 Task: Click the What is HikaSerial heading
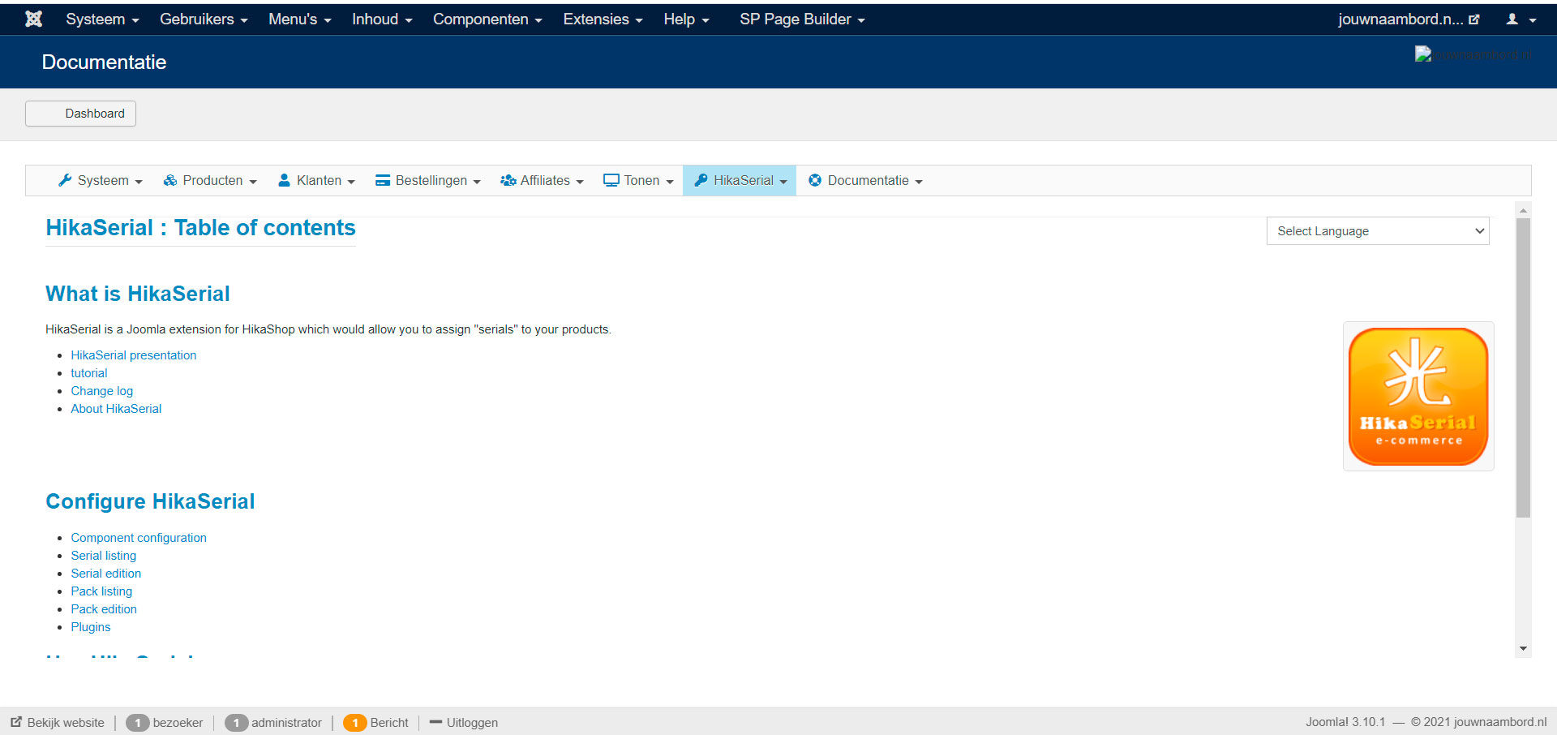pyautogui.click(x=138, y=294)
